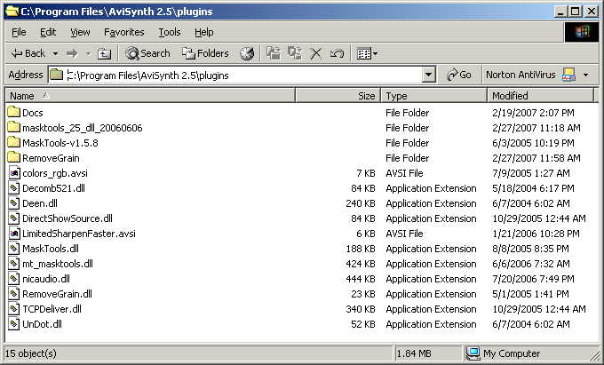
Task: Select the Decomb521.dll file icon
Action: point(14,188)
